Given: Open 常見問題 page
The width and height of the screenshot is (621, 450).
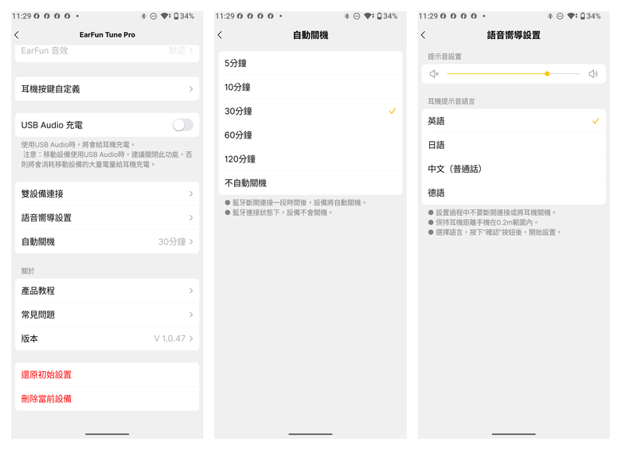Looking at the screenshot, I should coord(107,315).
